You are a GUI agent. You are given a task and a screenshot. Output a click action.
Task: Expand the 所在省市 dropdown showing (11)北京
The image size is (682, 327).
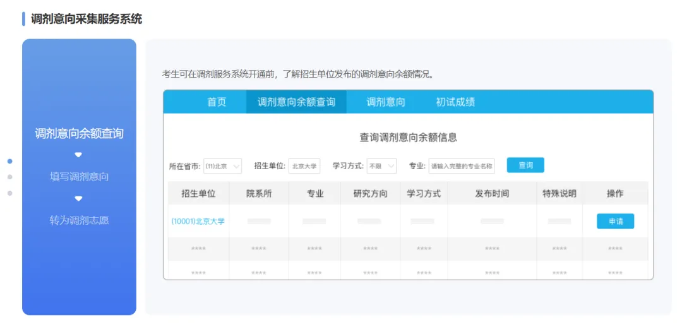pyautogui.click(x=222, y=166)
